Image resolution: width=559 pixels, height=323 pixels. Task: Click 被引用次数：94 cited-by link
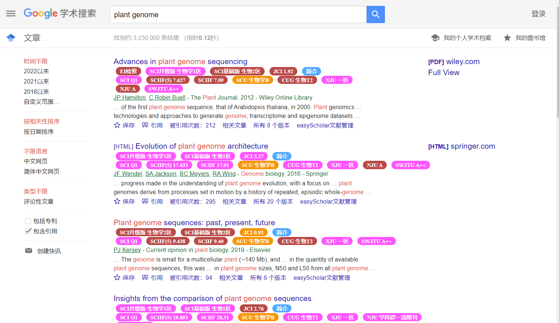(x=191, y=278)
